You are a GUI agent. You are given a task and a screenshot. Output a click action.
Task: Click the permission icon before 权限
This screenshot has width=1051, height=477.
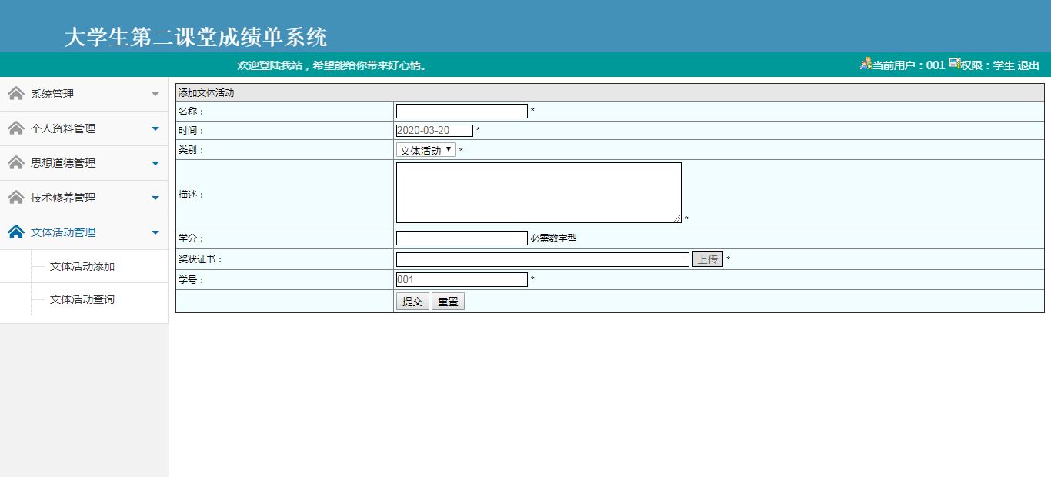click(954, 64)
